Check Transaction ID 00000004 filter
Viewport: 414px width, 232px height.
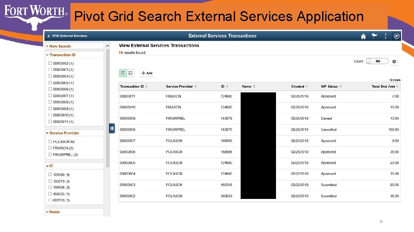click(50, 76)
